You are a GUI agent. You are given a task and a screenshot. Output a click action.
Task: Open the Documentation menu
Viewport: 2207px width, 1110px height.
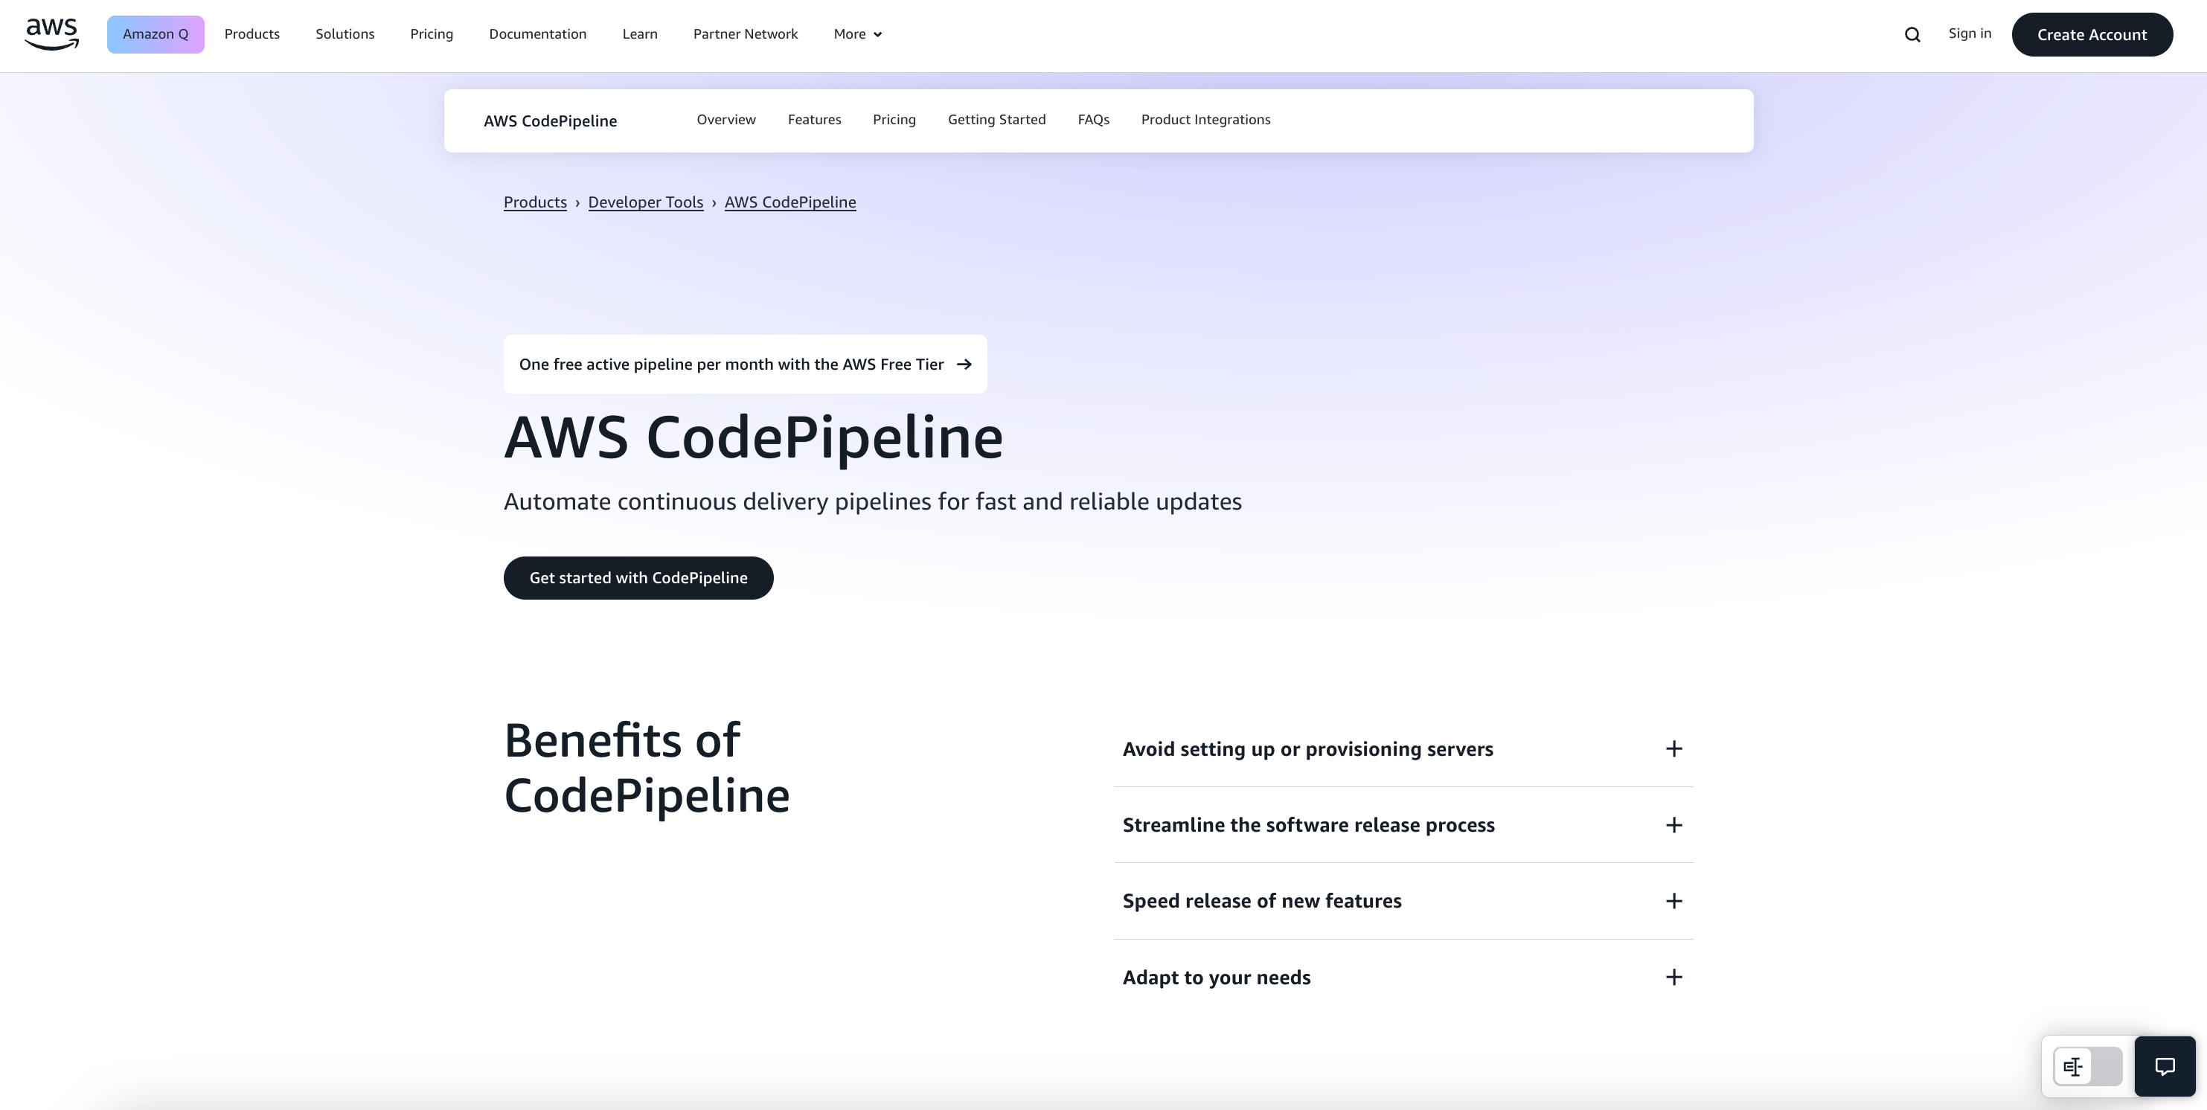click(x=537, y=34)
